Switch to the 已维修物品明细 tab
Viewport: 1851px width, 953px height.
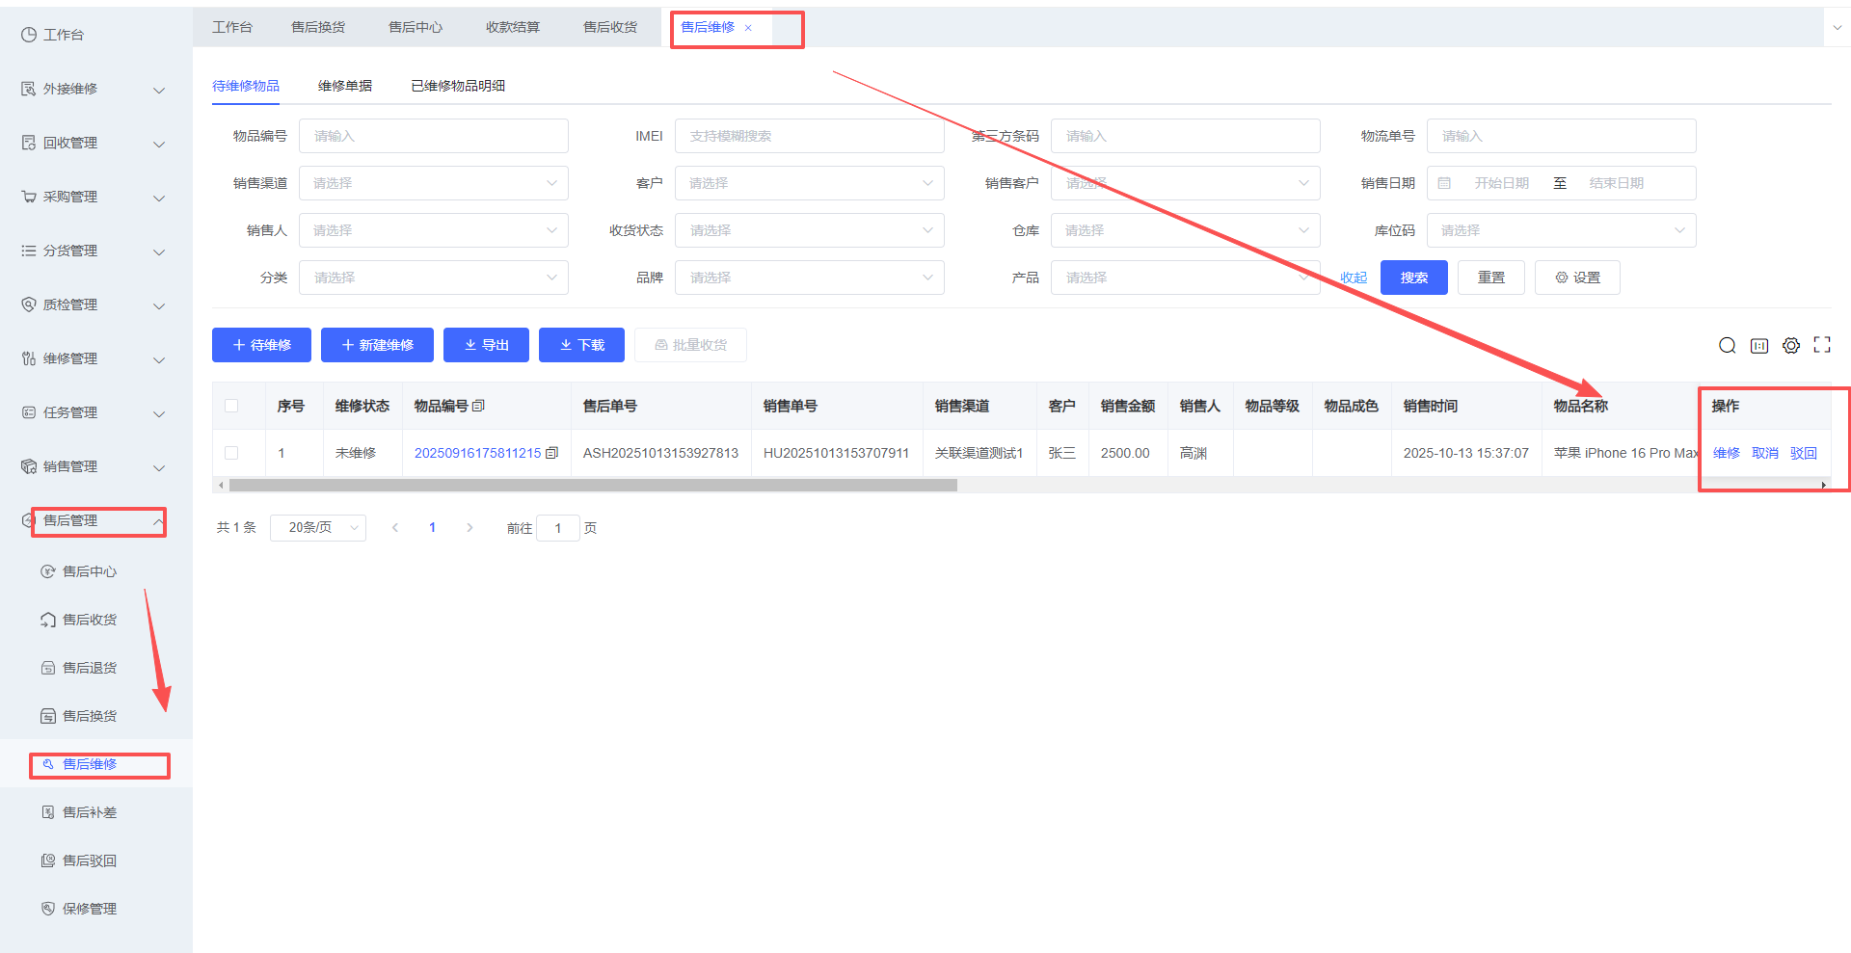click(x=457, y=86)
